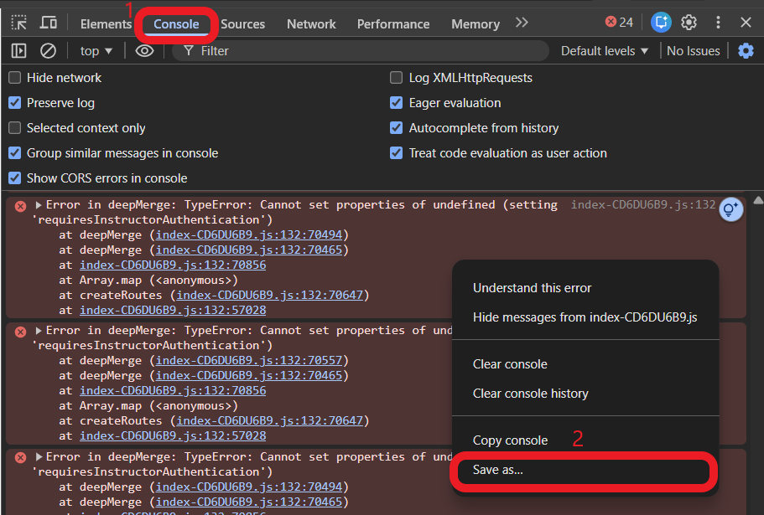
Task: Show more tabs with the double chevron
Action: [x=522, y=23]
